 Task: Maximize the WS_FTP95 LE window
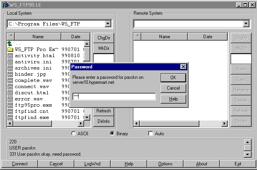(245, 5)
